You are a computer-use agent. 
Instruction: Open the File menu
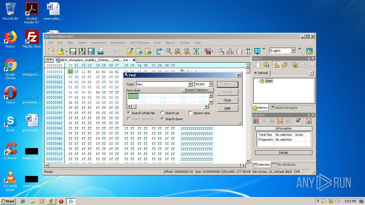click(x=51, y=43)
